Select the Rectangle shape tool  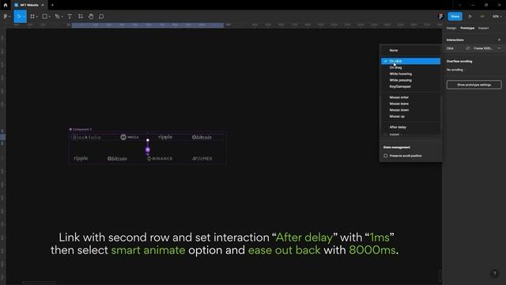(x=45, y=17)
